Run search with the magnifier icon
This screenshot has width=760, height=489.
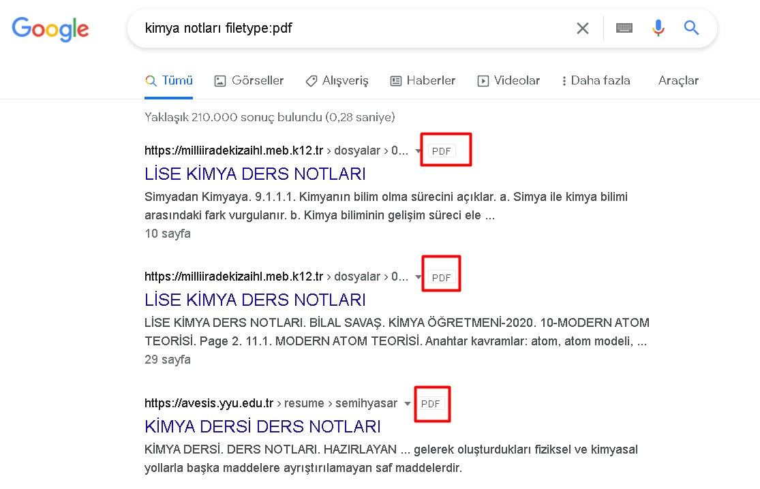click(x=691, y=28)
